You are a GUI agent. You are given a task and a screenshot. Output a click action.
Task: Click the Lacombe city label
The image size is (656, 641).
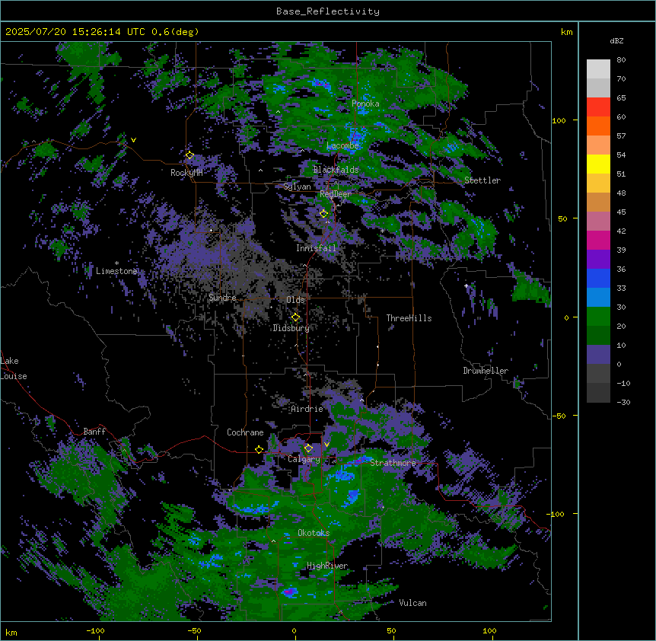pyautogui.click(x=342, y=145)
